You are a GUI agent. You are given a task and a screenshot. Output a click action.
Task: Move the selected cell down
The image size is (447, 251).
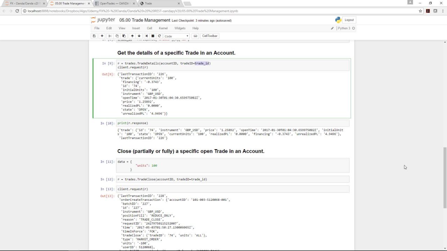pos(139,36)
